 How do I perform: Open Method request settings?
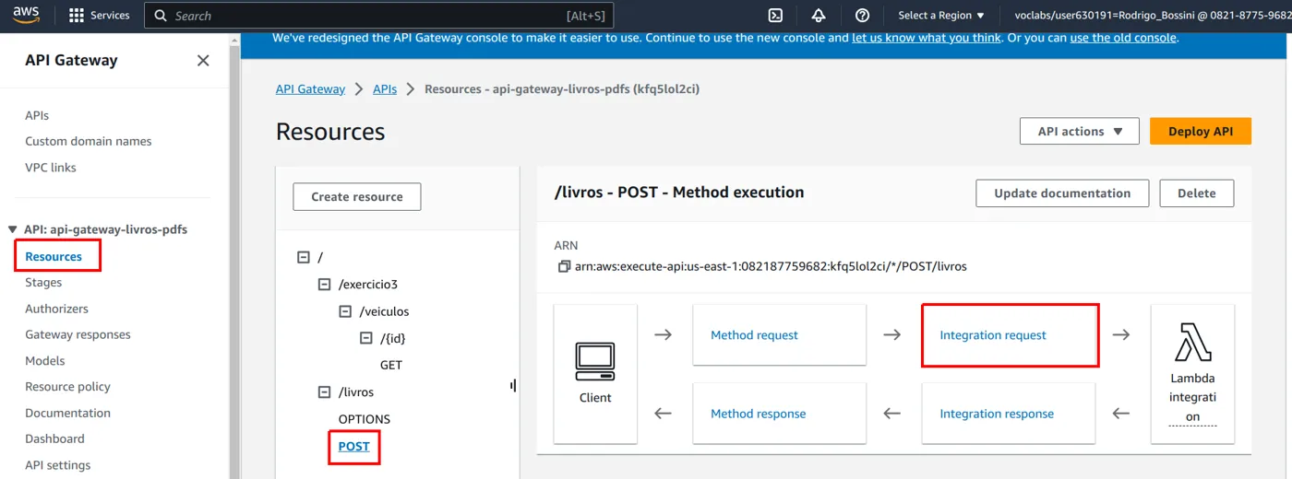754,335
